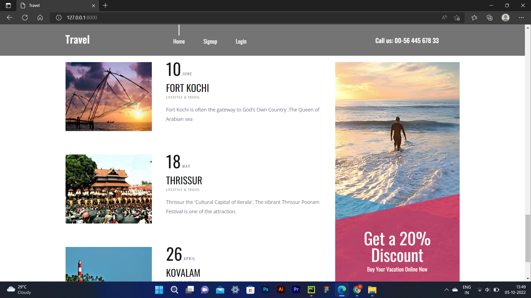
Task: Refresh the Travel page
Action: (25, 17)
